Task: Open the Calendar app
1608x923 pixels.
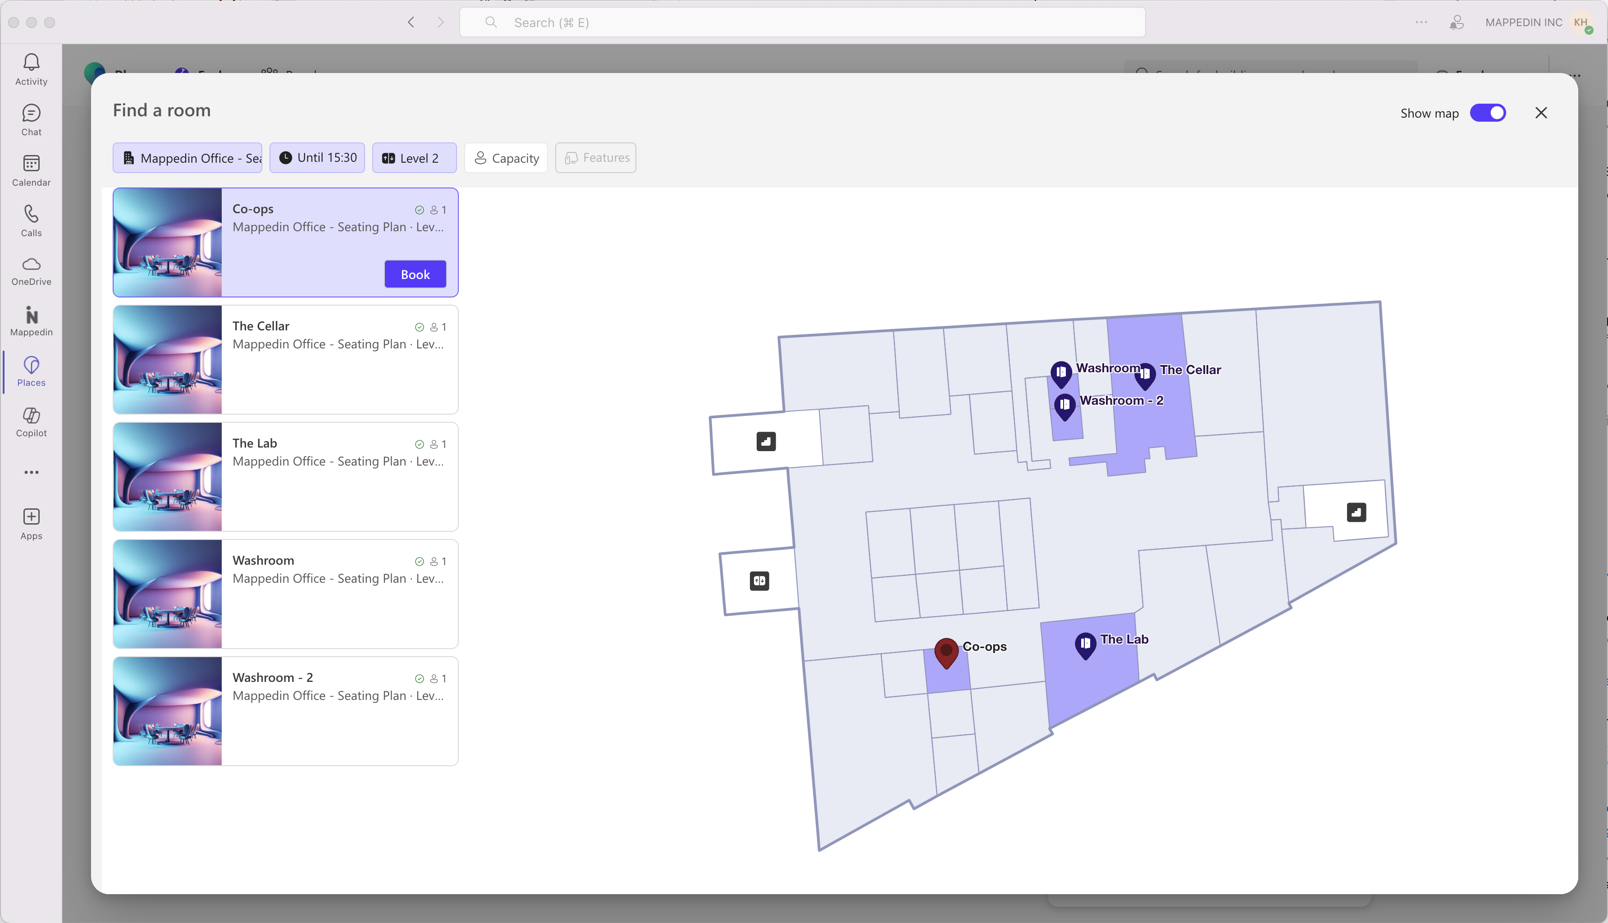Action: point(31,169)
